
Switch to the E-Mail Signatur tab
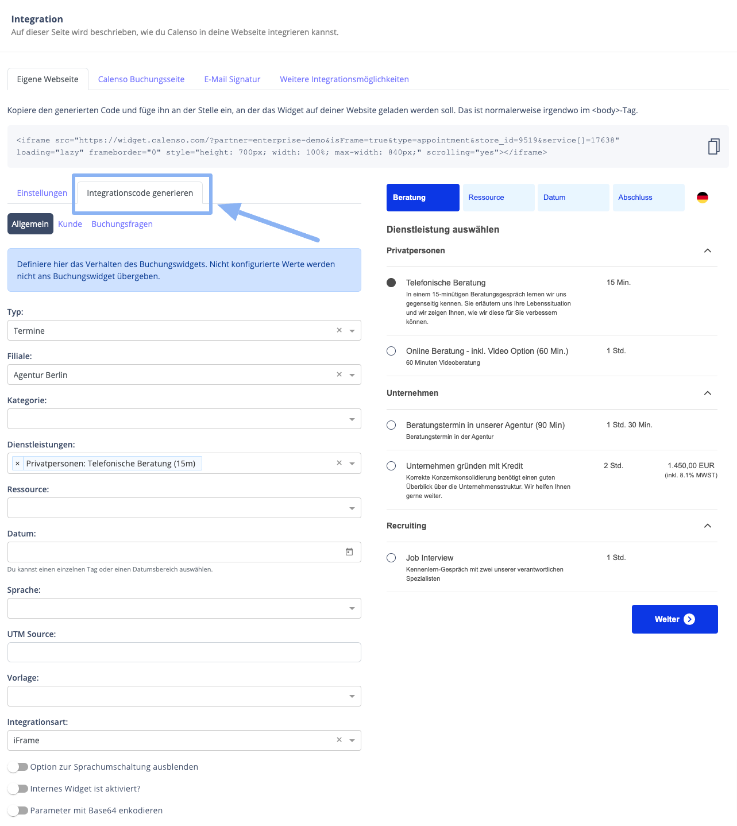pyautogui.click(x=231, y=79)
